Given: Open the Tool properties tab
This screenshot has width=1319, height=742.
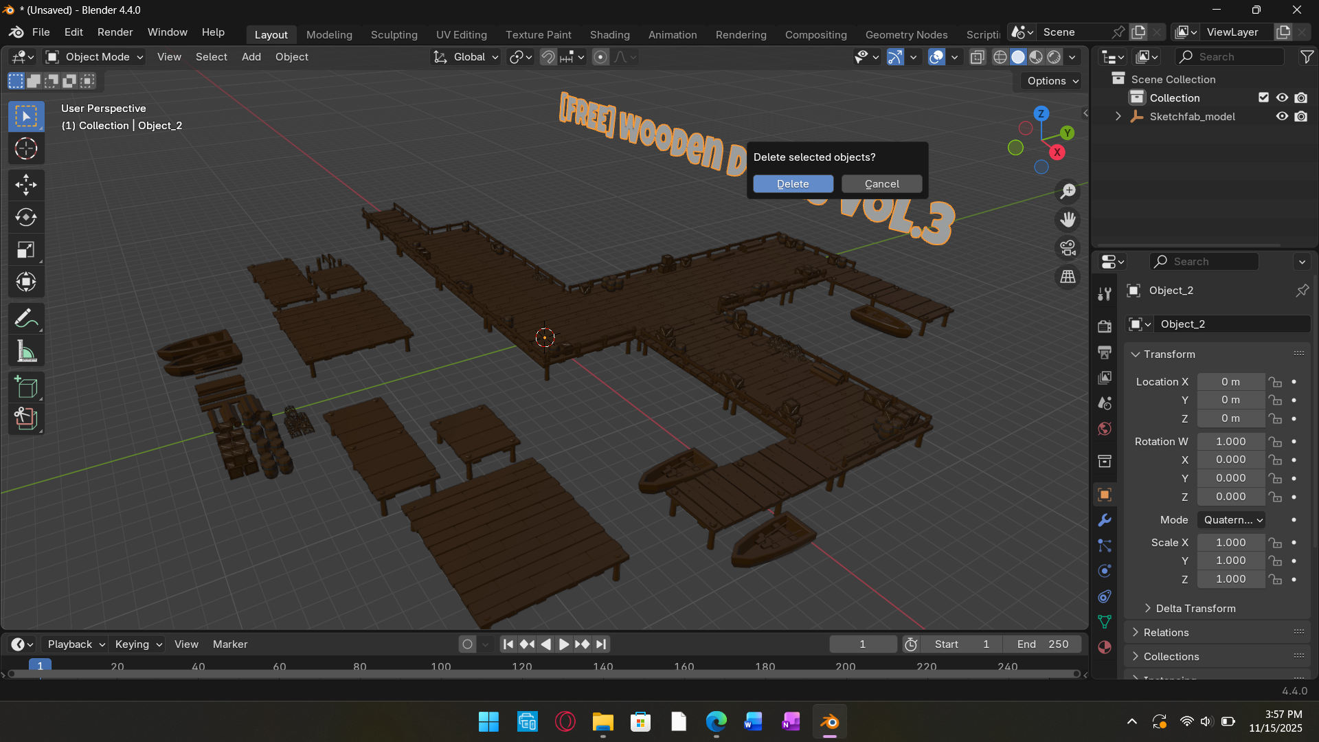Looking at the screenshot, I should click(1105, 294).
